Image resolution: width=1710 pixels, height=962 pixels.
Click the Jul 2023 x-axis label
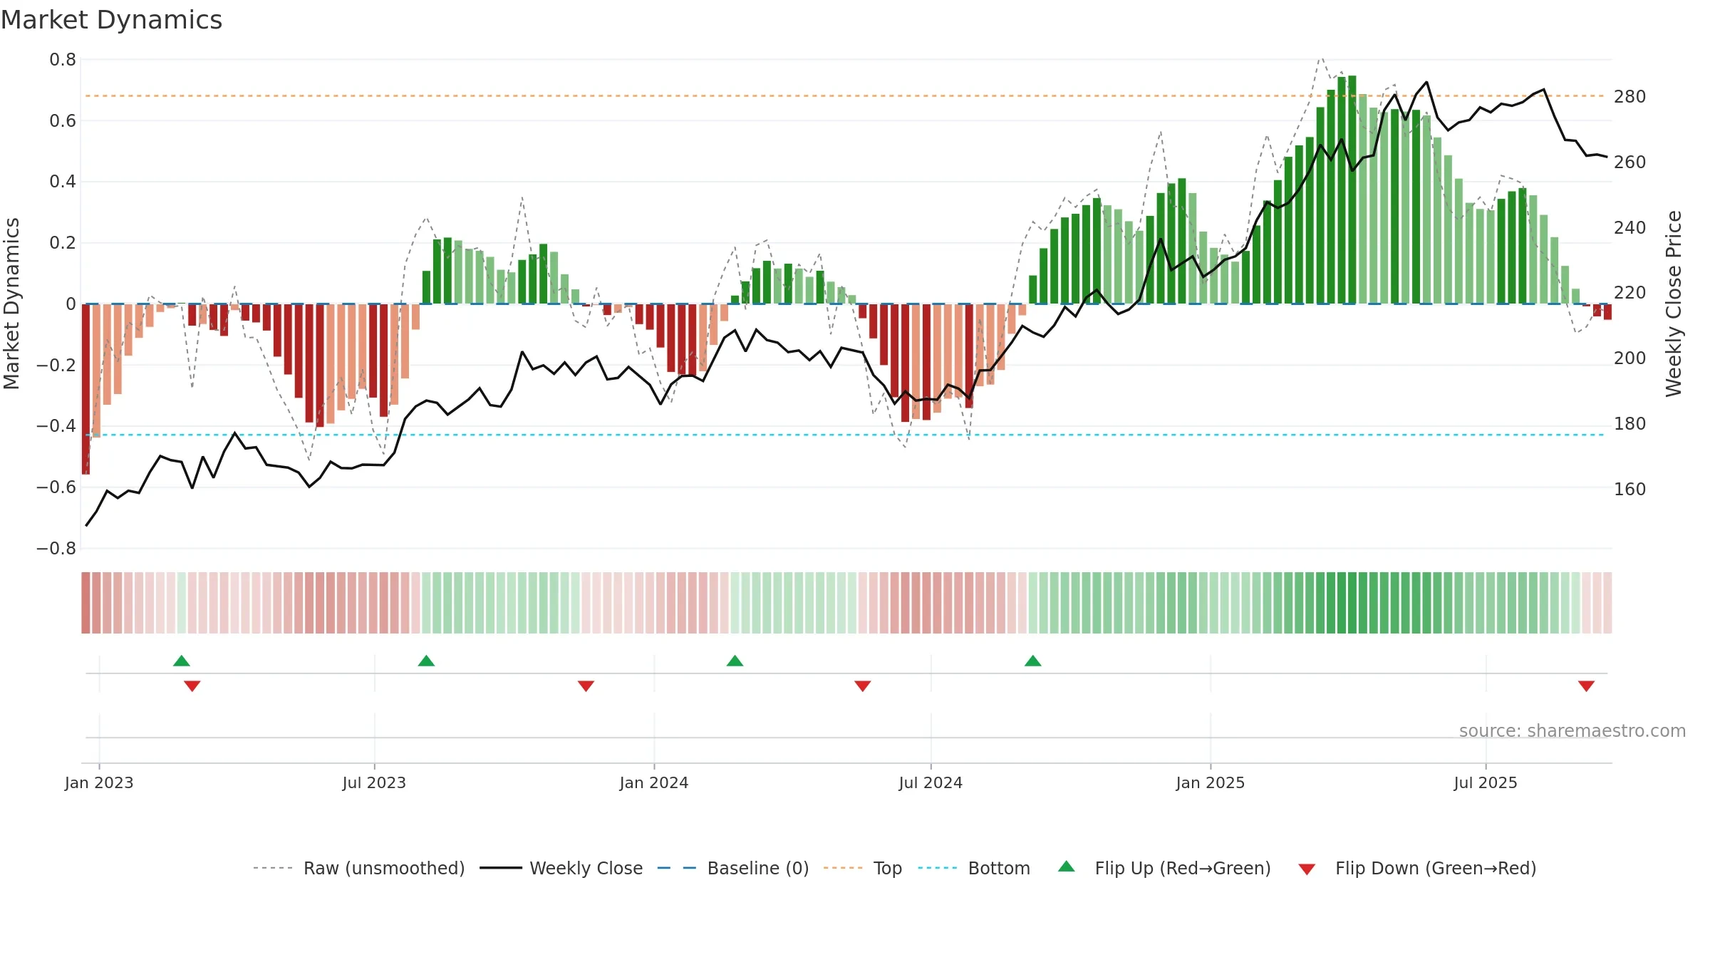[x=374, y=782]
